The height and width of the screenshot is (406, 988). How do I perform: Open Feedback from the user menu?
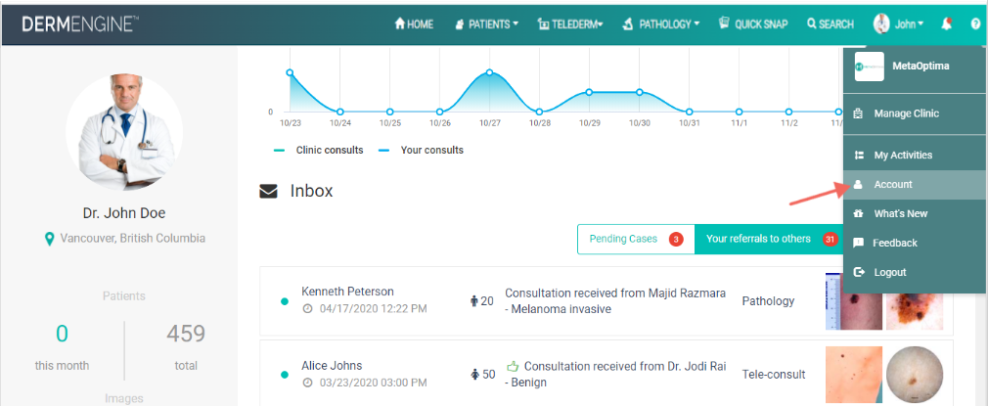(915, 243)
